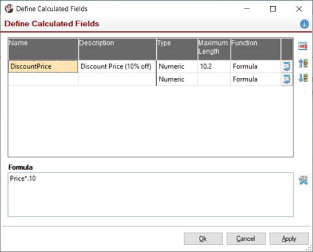Screen dimensions: 313x252
Task: Click the Maximum Length cell showing 10.2
Action: [x=214, y=66]
